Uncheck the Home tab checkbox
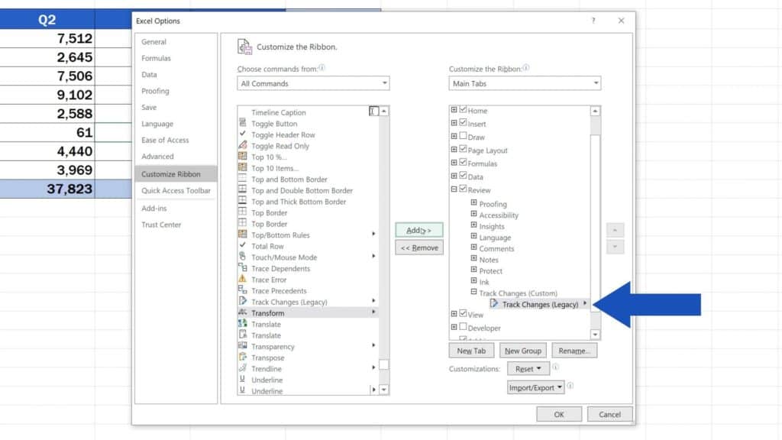Image resolution: width=782 pixels, height=440 pixels. 463,109
